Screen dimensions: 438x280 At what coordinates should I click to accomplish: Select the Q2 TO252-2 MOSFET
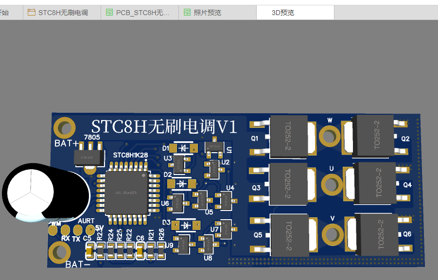(374, 136)
